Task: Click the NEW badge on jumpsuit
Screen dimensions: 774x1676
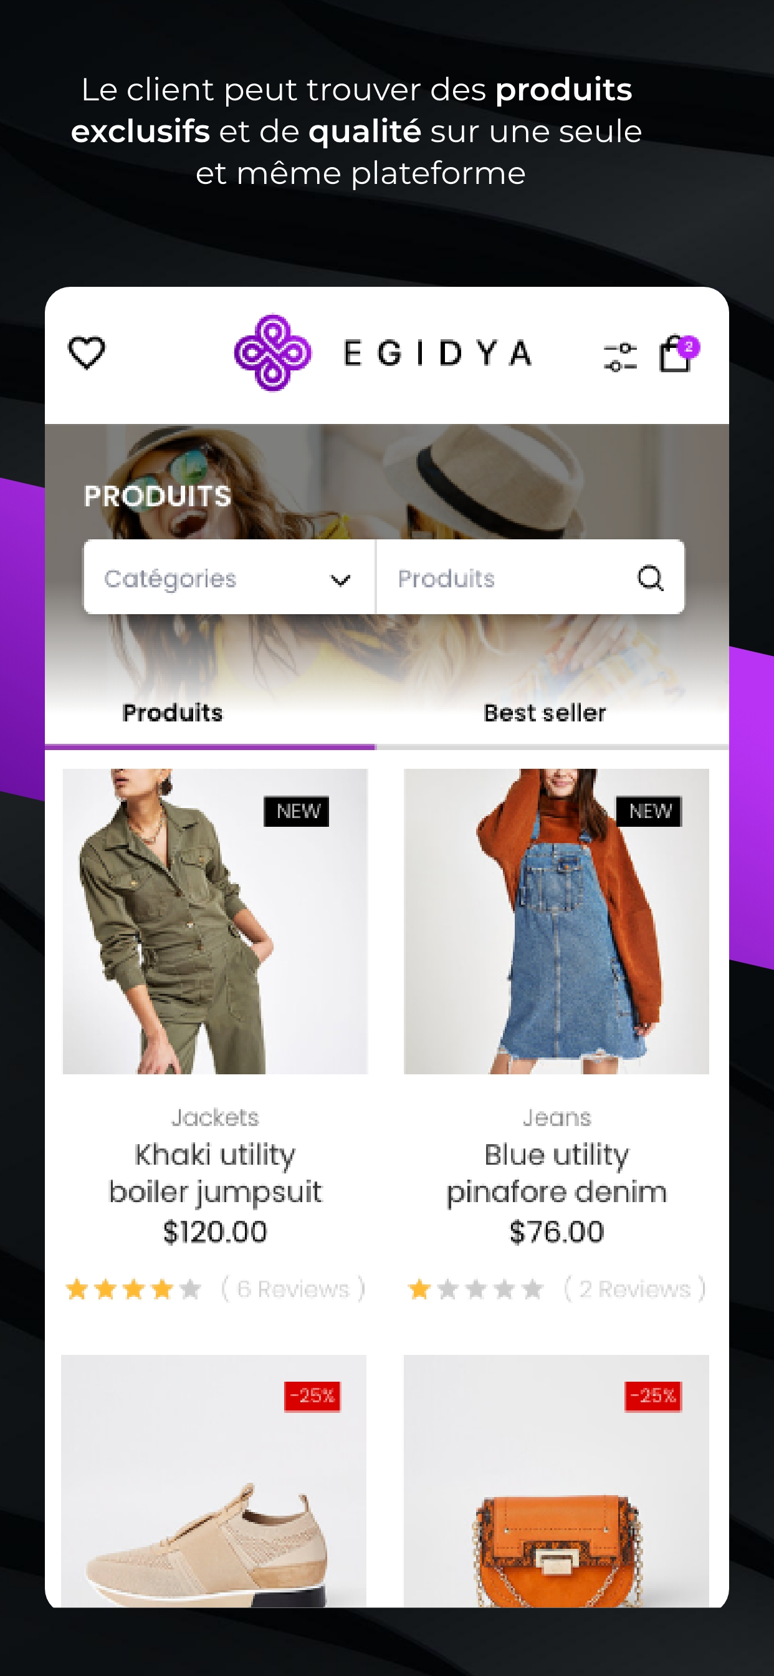Action: click(297, 811)
